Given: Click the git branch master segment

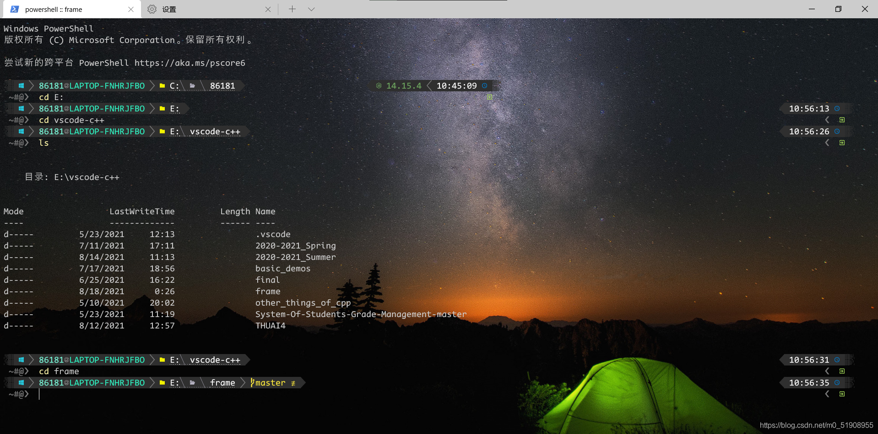Looking at the screenshot, I should (x=273, y=383).
